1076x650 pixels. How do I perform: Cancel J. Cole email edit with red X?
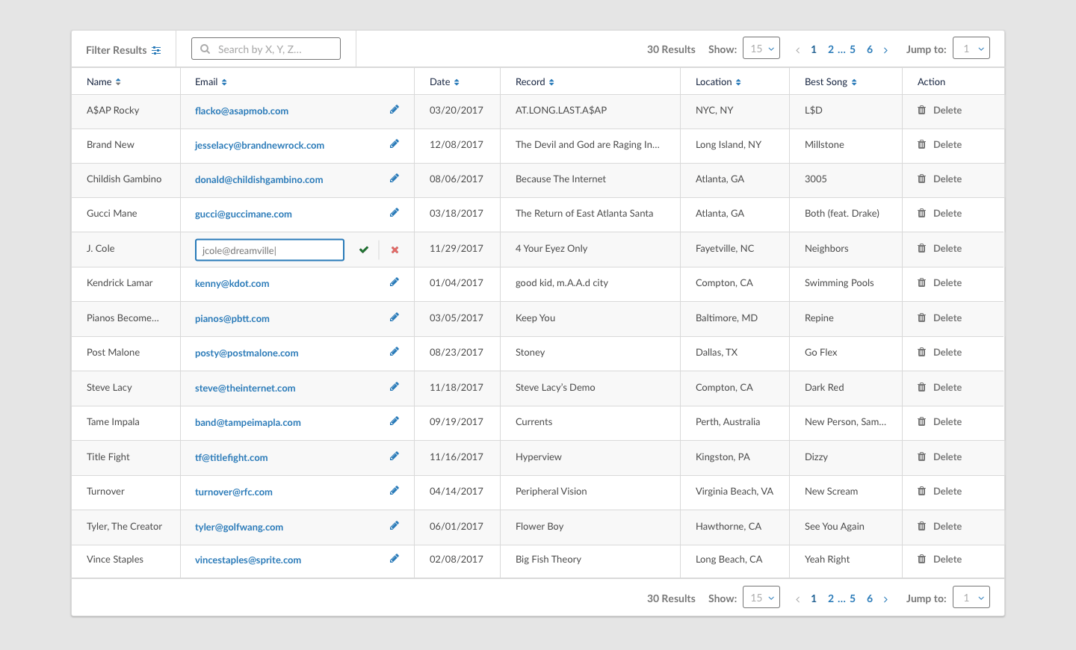coord(395,250)
